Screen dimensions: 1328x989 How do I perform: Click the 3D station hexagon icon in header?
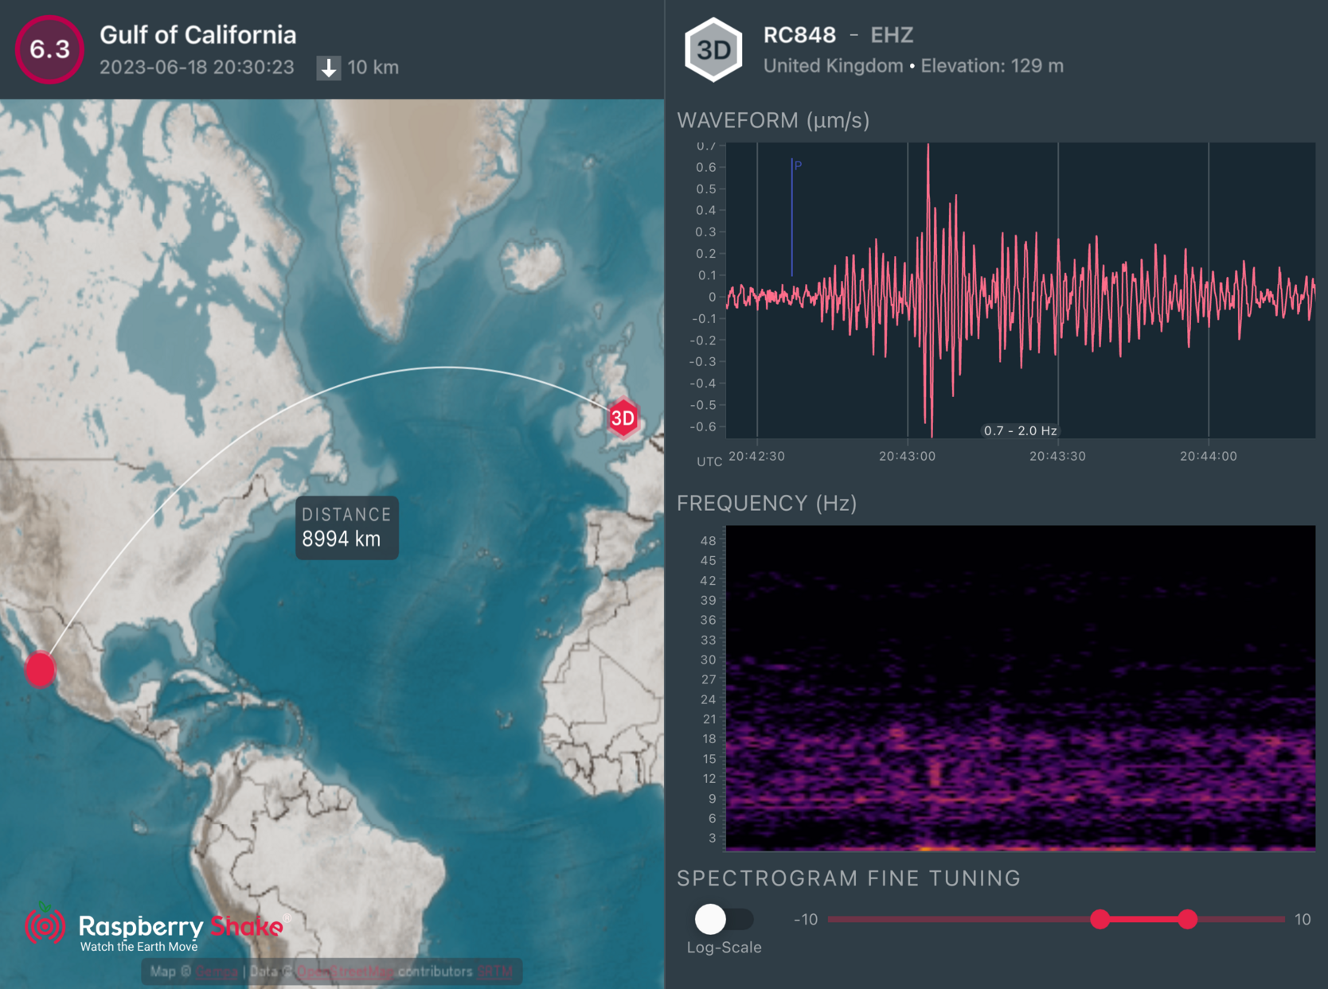point(713,49)
